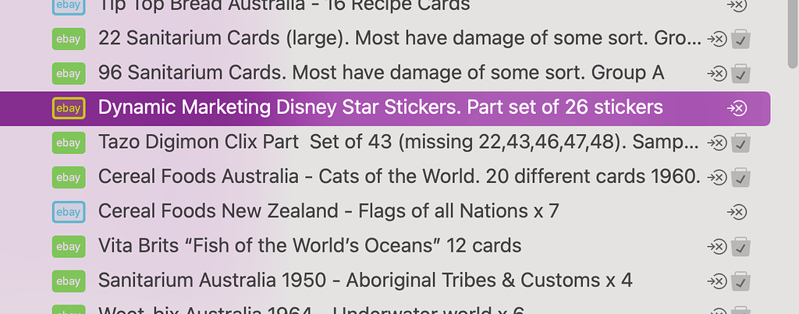Toggle the checked trash for 96 Sanitarium Cards

741,74
